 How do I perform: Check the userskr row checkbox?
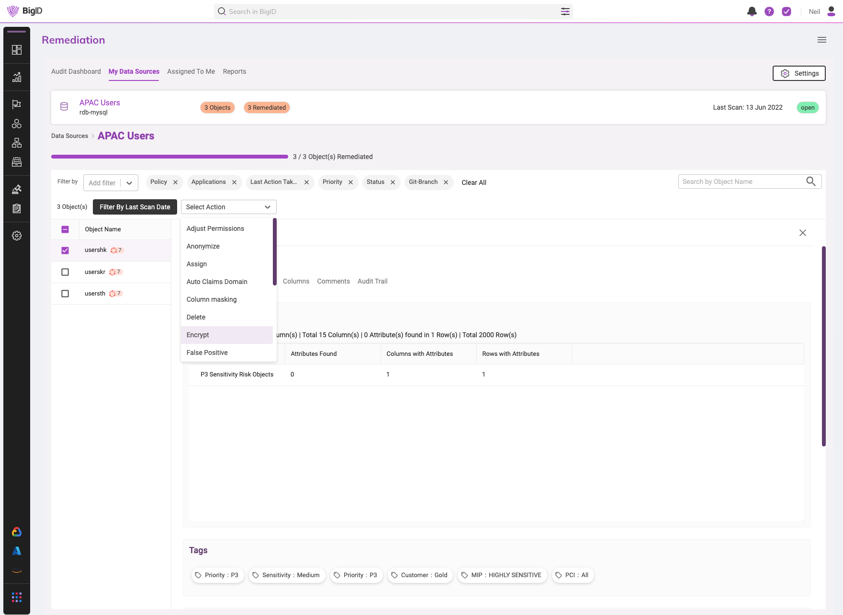65,272
